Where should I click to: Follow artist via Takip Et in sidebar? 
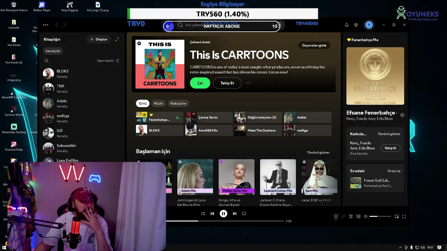(x=390, y=148)
